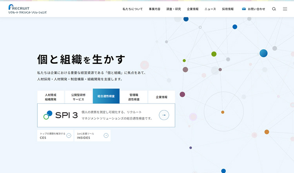Viewport: 294px width, 173px height.
Task: Open the 調査・研究 menu
Action: [x=174, y=9]
